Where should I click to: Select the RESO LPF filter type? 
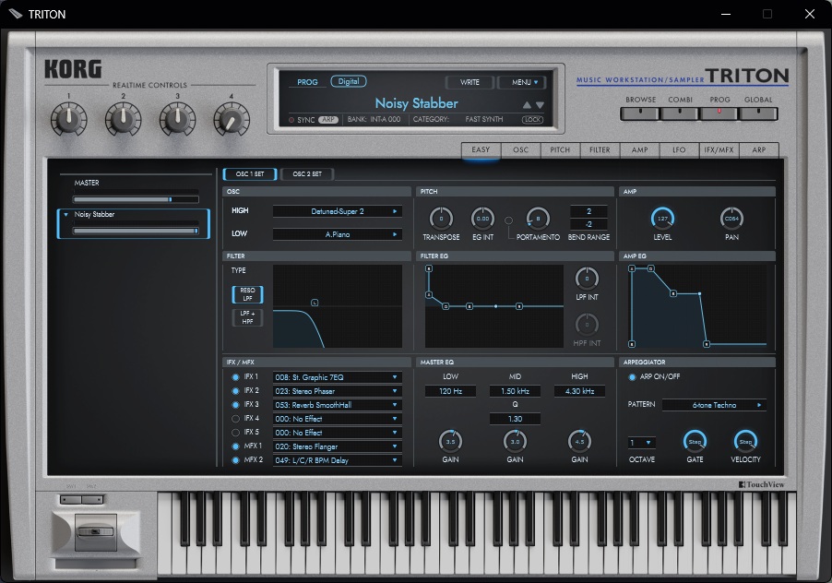coord(247,294)
